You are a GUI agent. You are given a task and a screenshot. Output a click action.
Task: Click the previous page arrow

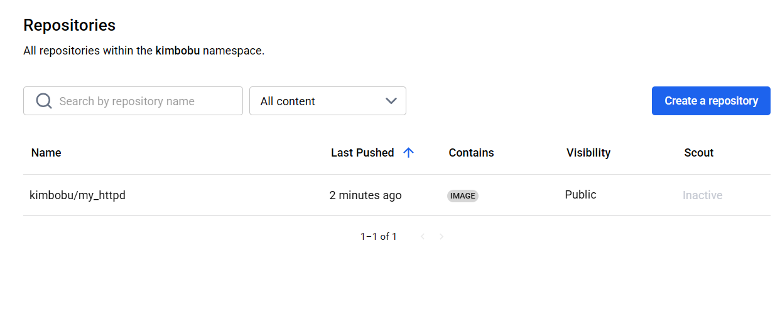pos(423,237)
